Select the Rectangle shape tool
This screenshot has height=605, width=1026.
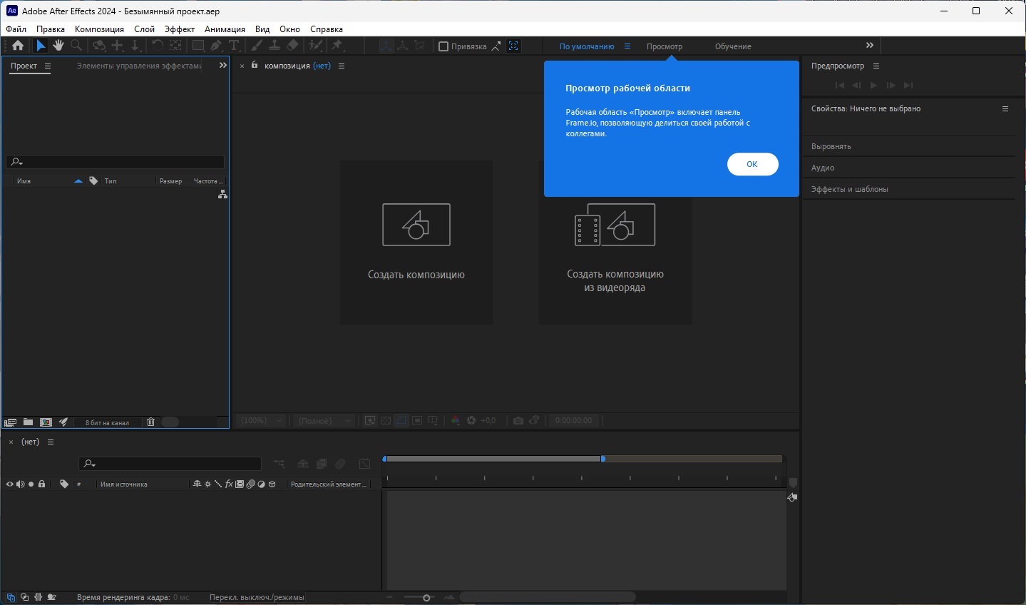tap(197, 46)
